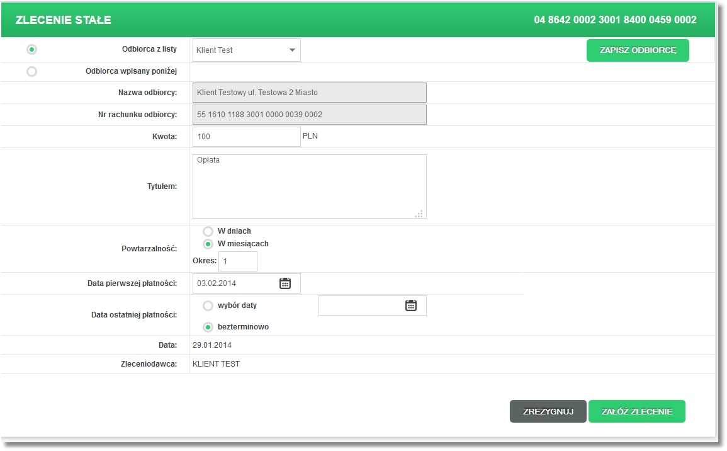Click the Tytułem textarea resize grip
Viewport: 727px width, 451px height.
point(419,214)
